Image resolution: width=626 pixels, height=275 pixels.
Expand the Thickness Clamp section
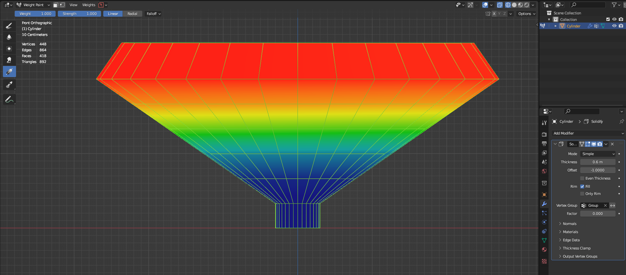point(576,248)
